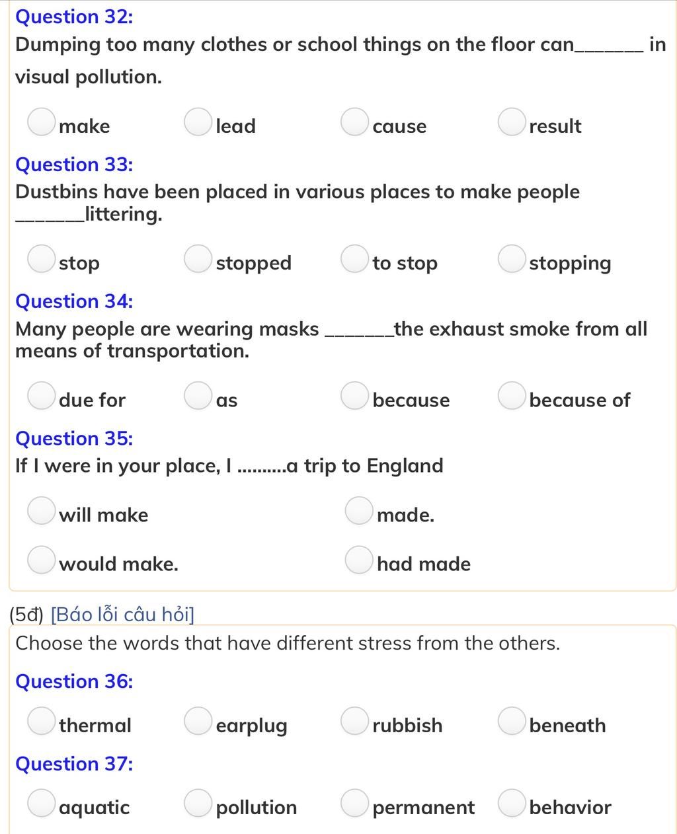
Task: Choose "lead" option in Question 32
Action: coord(198,122)
